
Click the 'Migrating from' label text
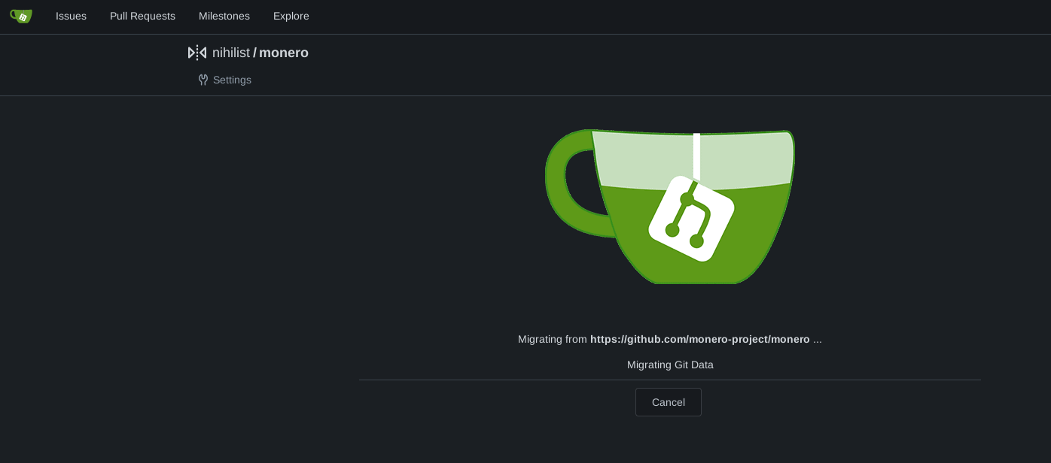pyautogui.click(x=552, y=339)
